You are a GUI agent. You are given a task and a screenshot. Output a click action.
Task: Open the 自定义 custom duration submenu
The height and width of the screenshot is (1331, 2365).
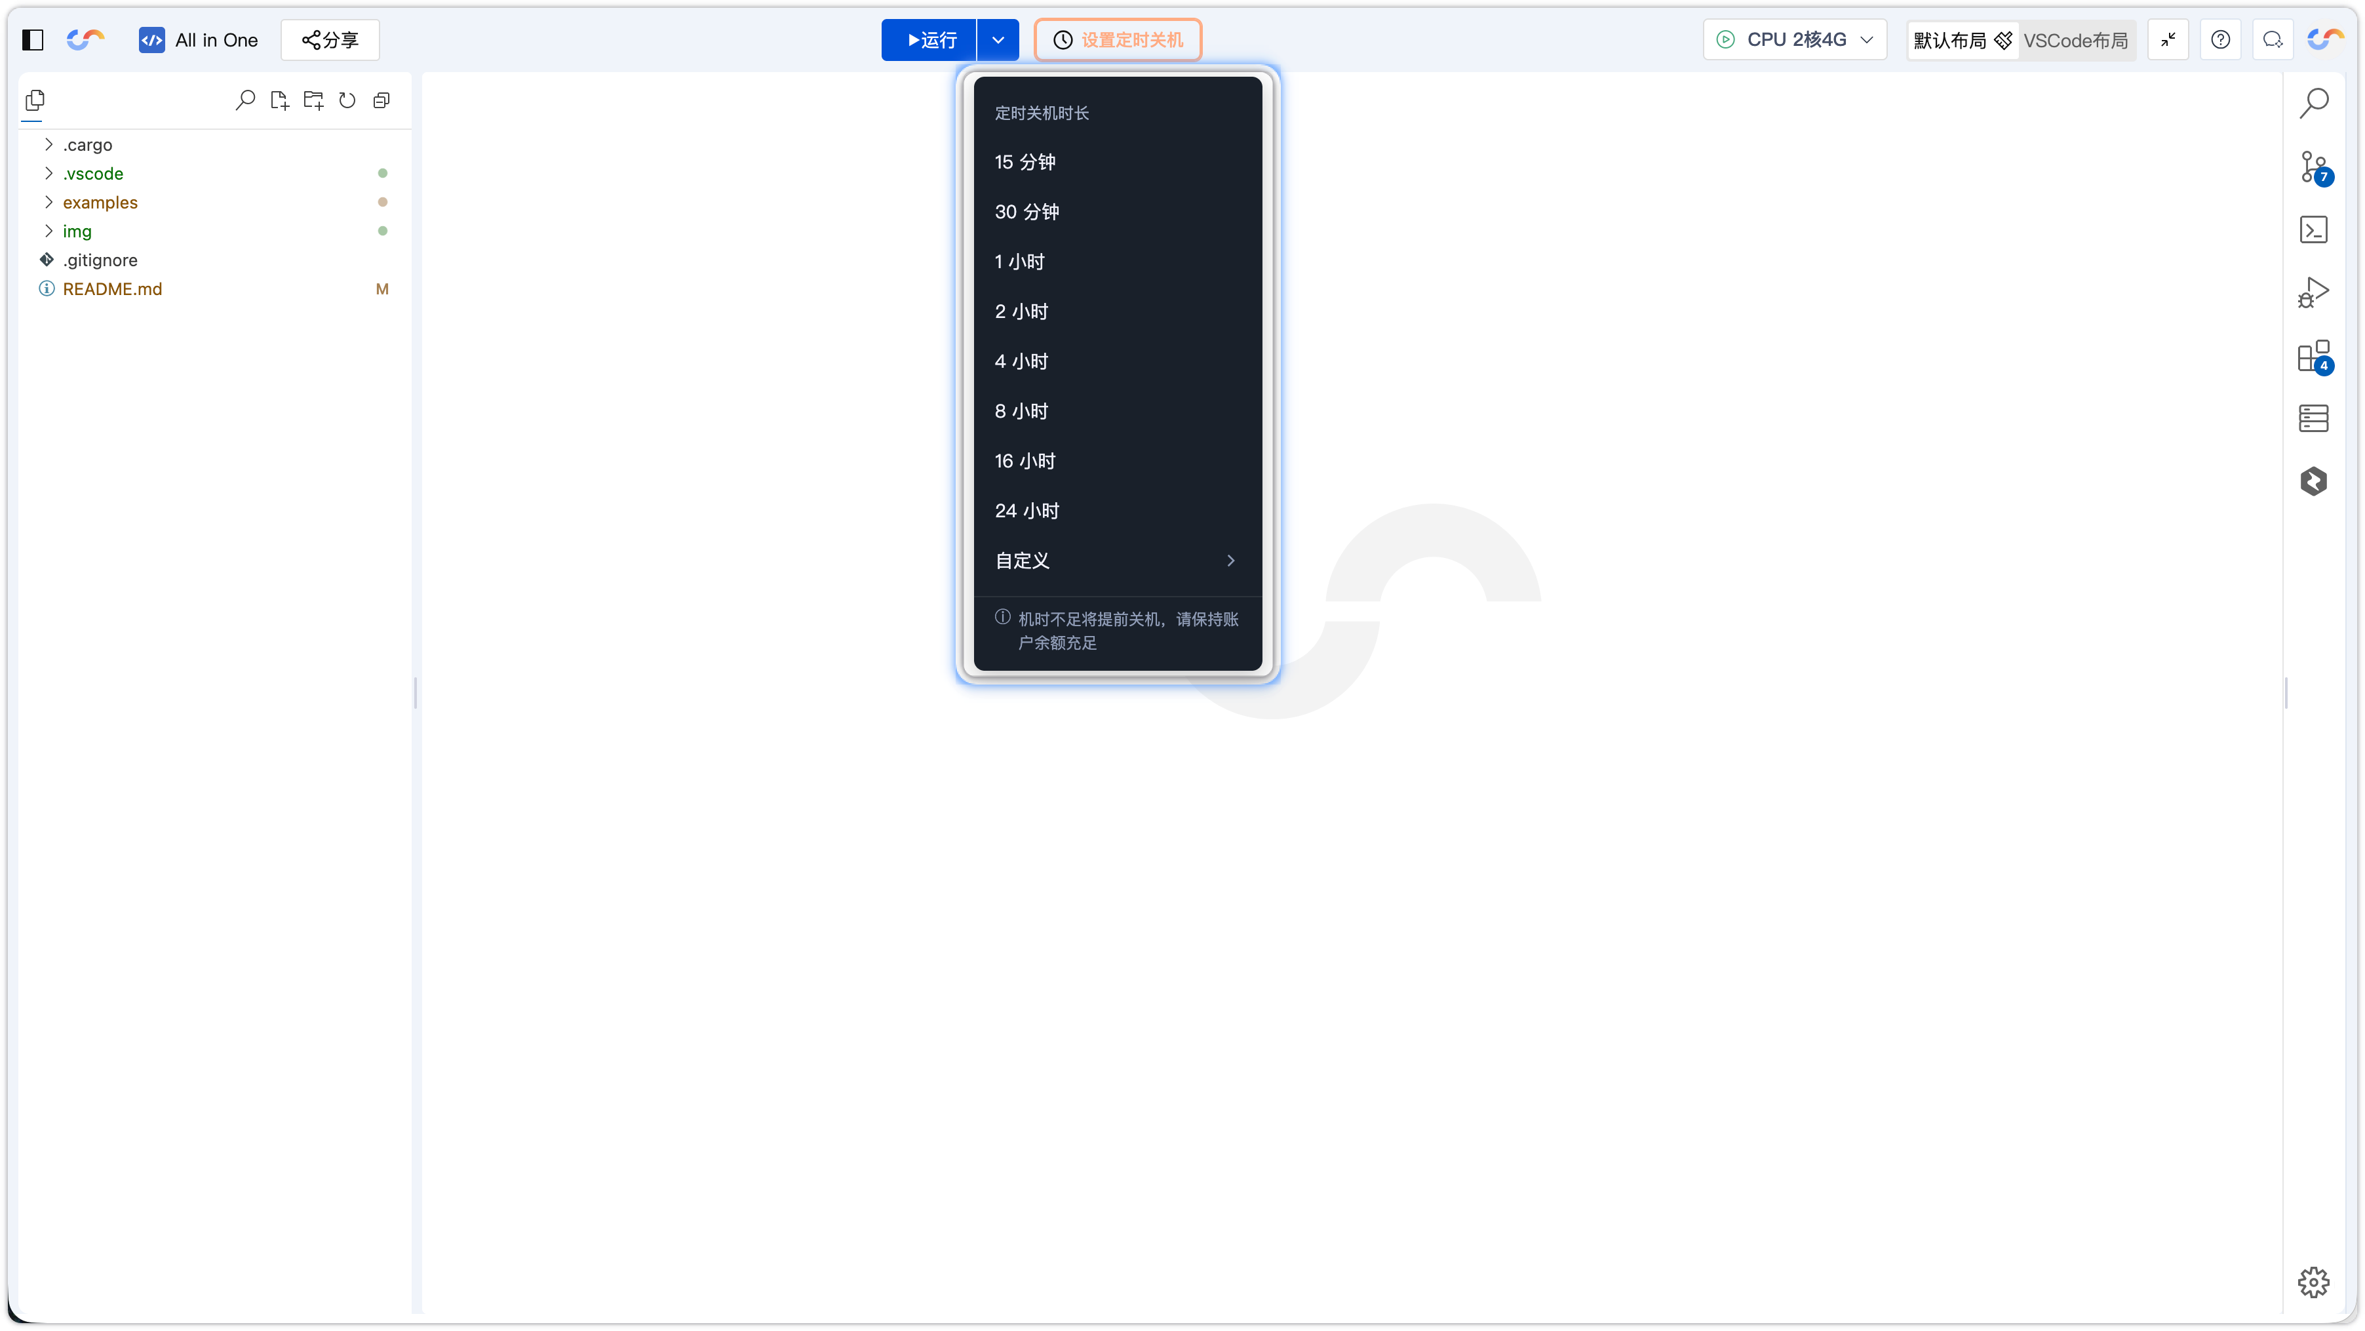[x=1118, y=561]
